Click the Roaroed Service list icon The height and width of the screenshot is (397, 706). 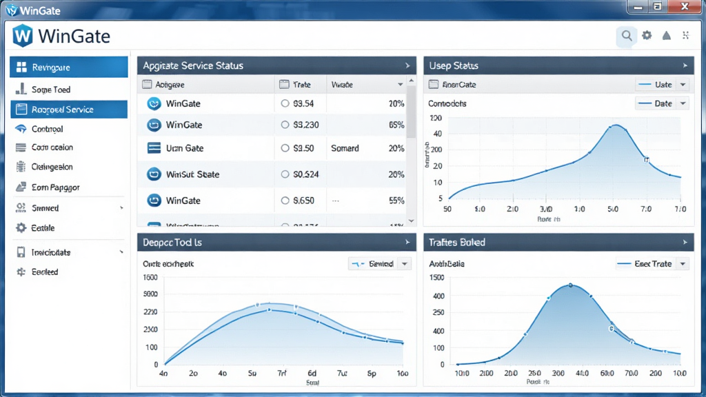[21, 109]
